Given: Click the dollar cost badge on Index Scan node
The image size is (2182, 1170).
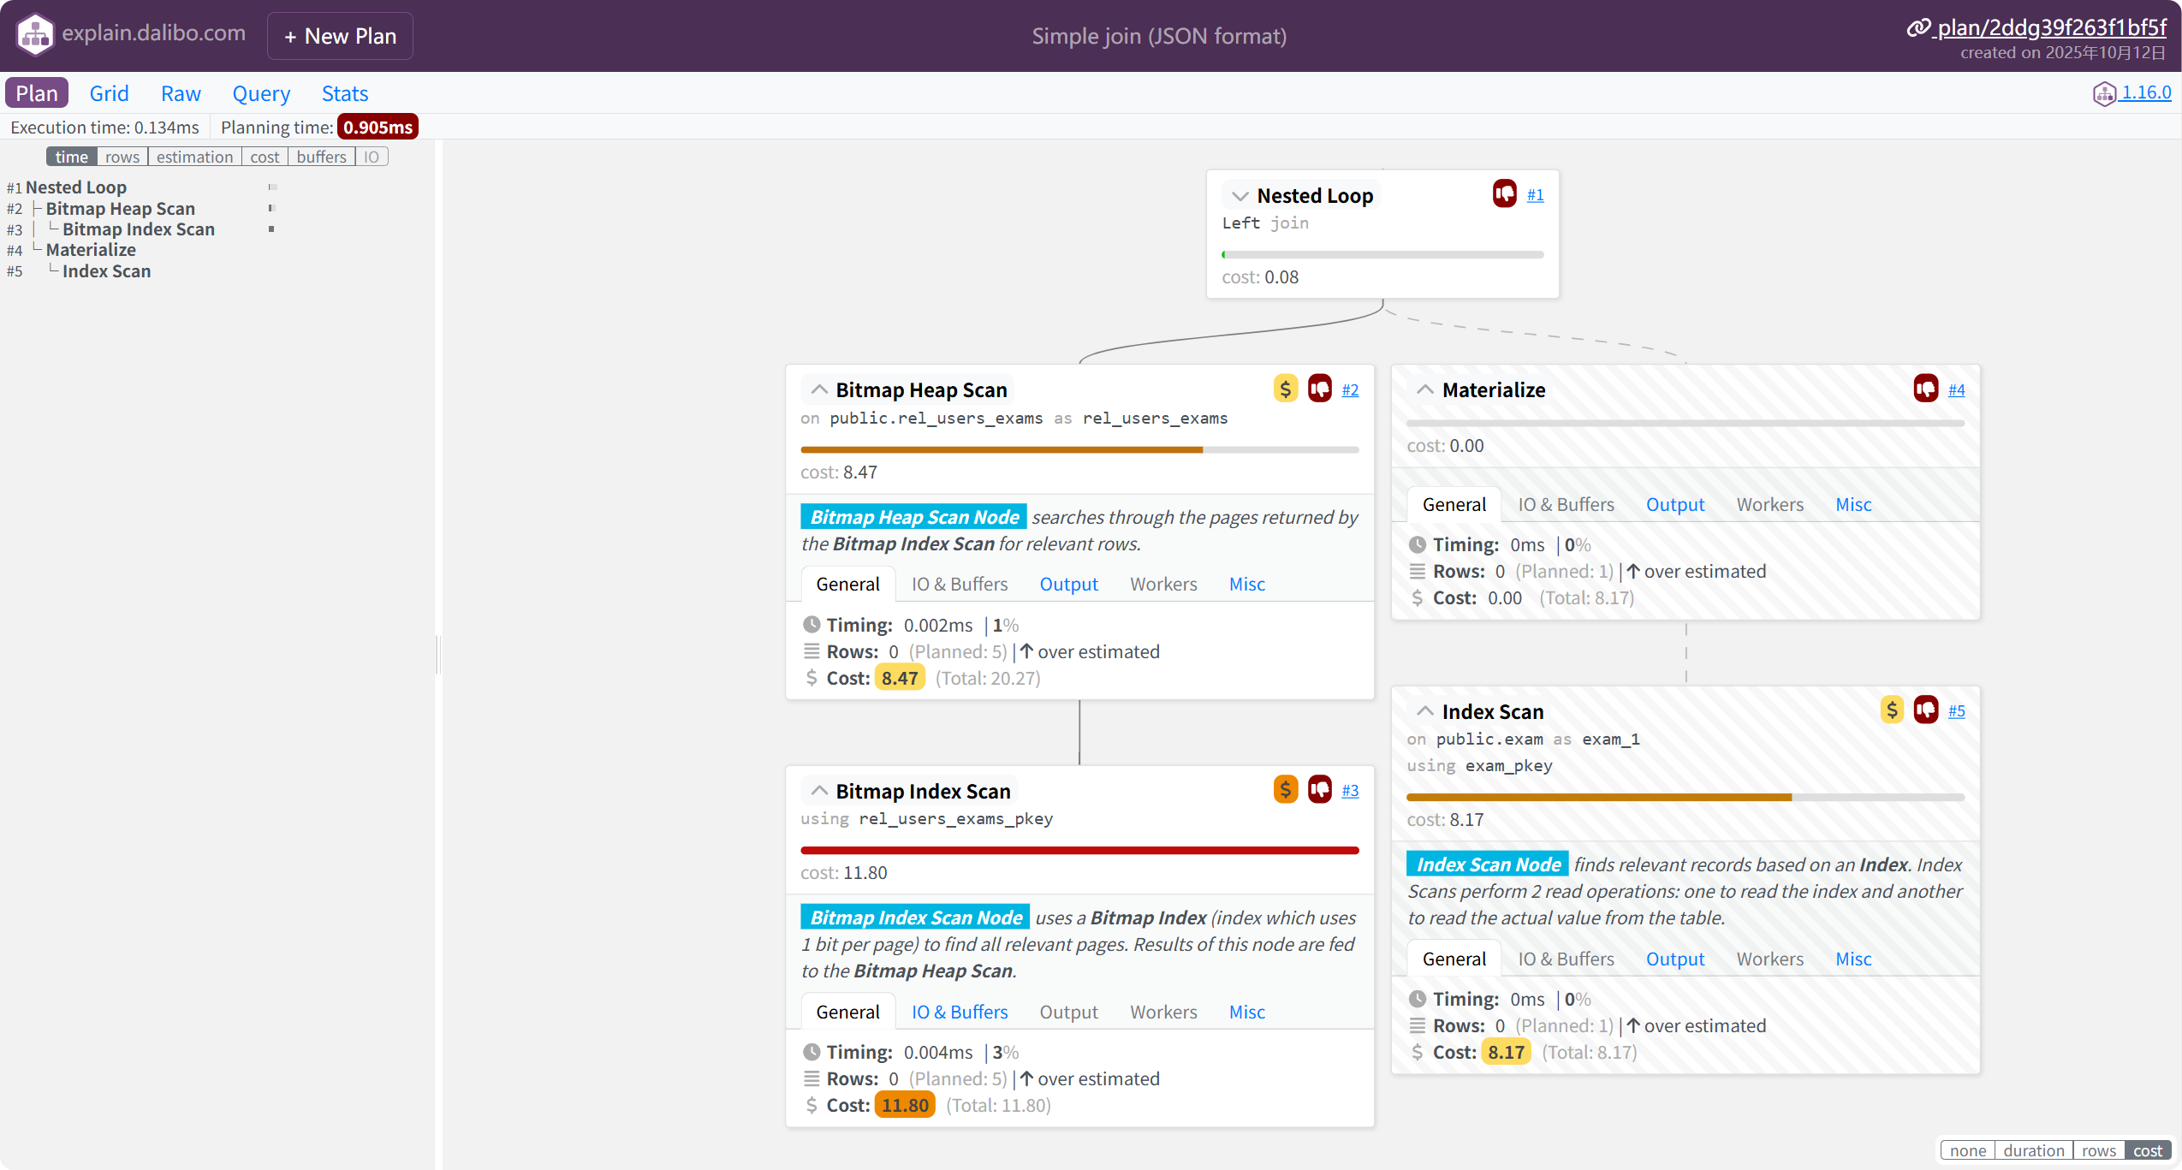Looking at the screenshot, I should [1891, 710].
